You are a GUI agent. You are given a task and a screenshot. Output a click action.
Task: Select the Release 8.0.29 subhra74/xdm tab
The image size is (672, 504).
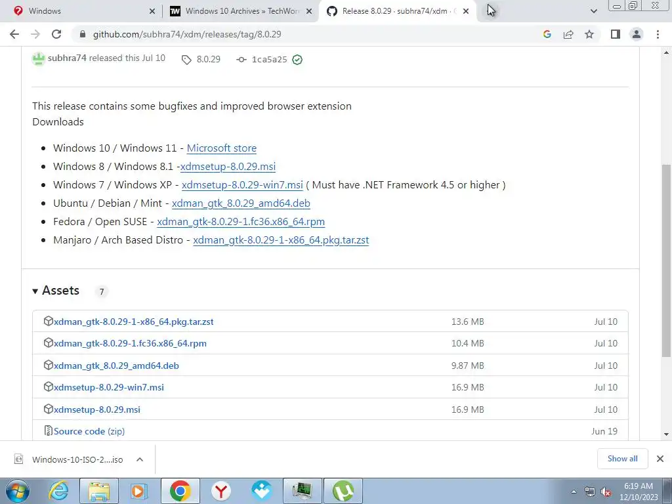pyautogui.click(x=398, y=11)
